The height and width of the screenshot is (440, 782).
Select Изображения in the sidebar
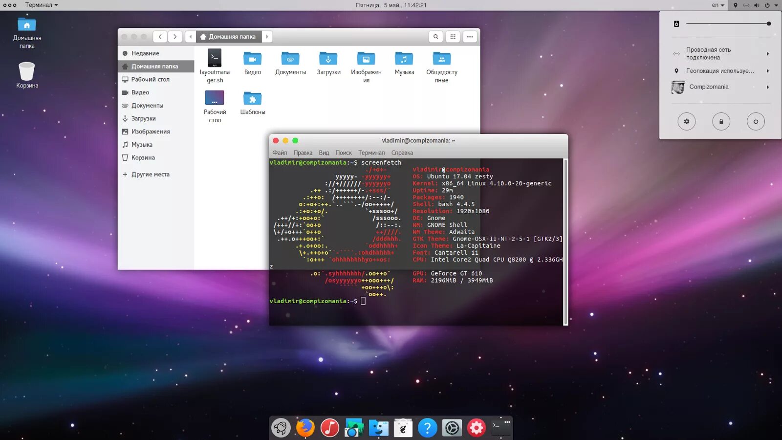tap(156, 132)
